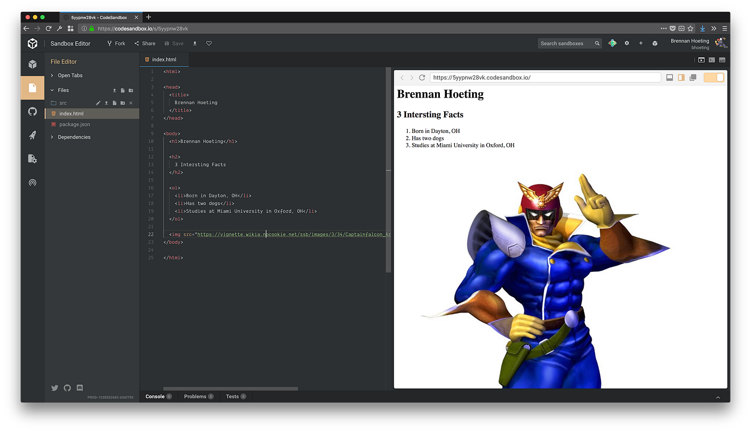Switch to the Problems tab

tap(195, 396)
